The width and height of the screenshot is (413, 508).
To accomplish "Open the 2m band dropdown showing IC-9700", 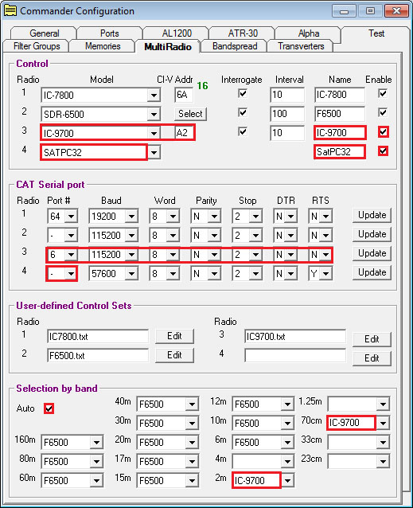I will 287,480.
